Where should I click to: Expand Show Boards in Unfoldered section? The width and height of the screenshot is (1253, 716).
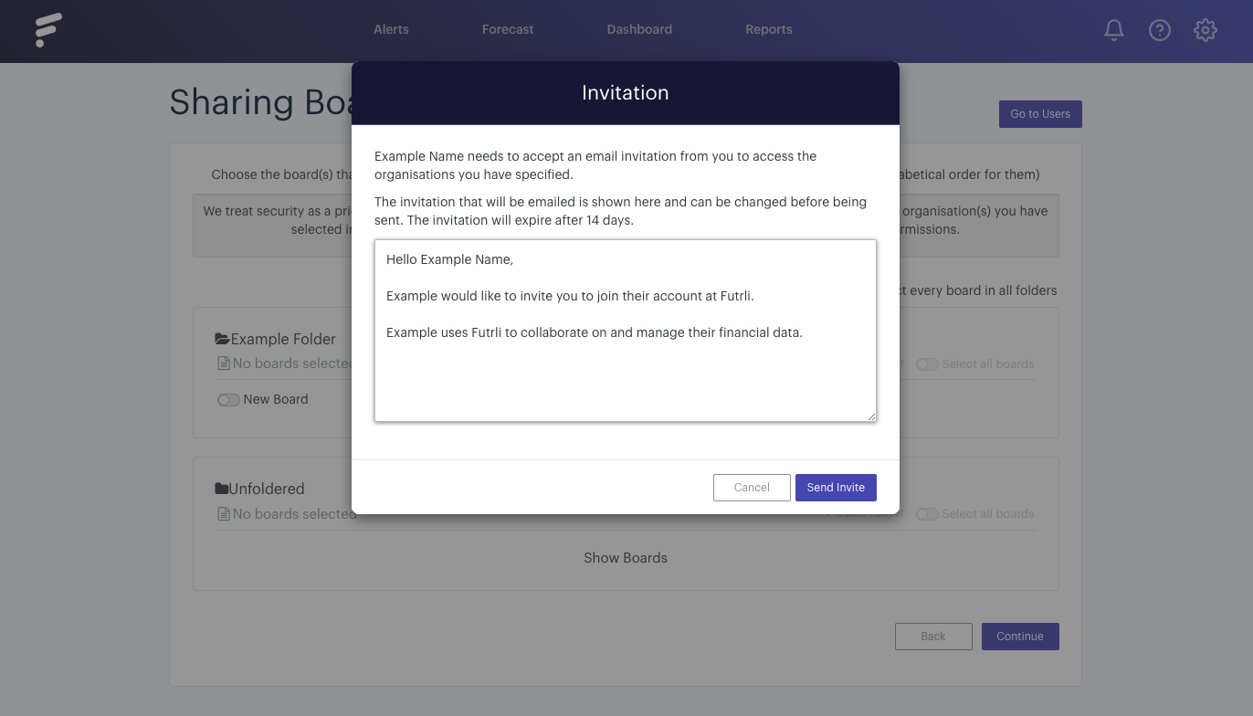[x=626, y=557]
